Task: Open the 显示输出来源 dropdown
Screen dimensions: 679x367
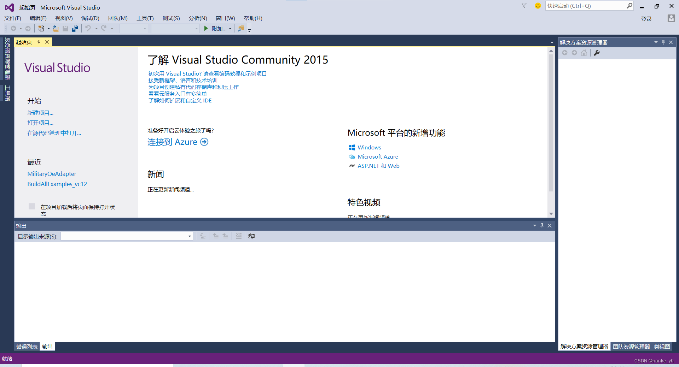Action: [190, 236]
